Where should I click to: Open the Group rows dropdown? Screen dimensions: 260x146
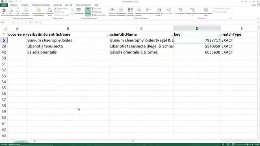point(180,12)
